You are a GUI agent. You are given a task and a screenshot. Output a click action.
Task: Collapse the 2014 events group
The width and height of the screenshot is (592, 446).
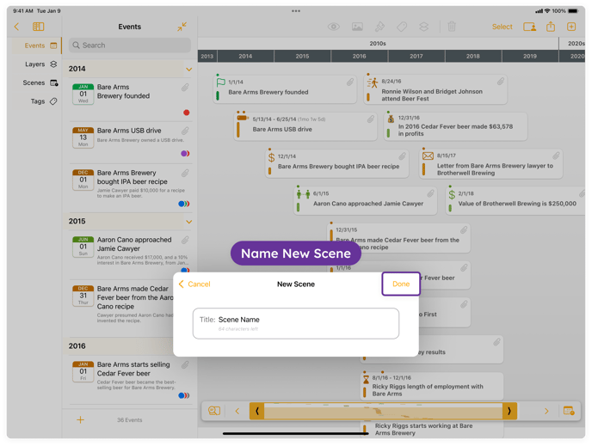coord(188,69)
